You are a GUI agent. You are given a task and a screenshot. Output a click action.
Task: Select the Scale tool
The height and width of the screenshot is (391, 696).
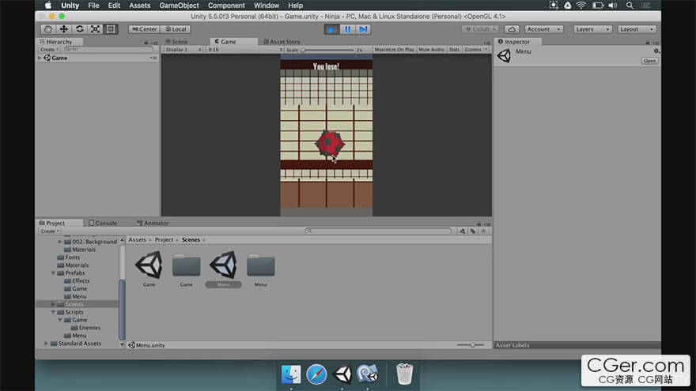(x=95, y=29)
